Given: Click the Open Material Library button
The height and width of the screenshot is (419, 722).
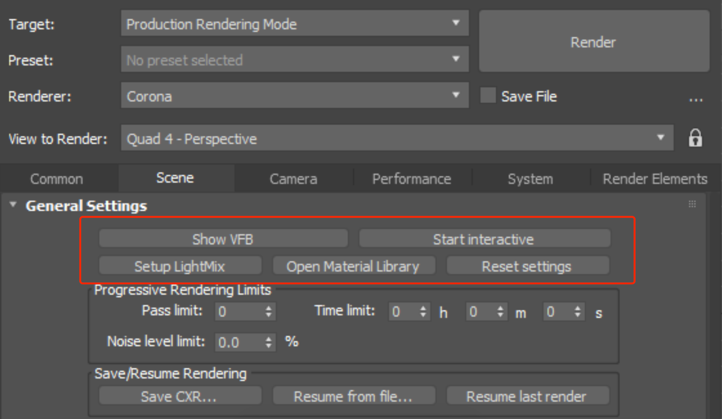Looking at the screenshot, I should coord(353,266).
